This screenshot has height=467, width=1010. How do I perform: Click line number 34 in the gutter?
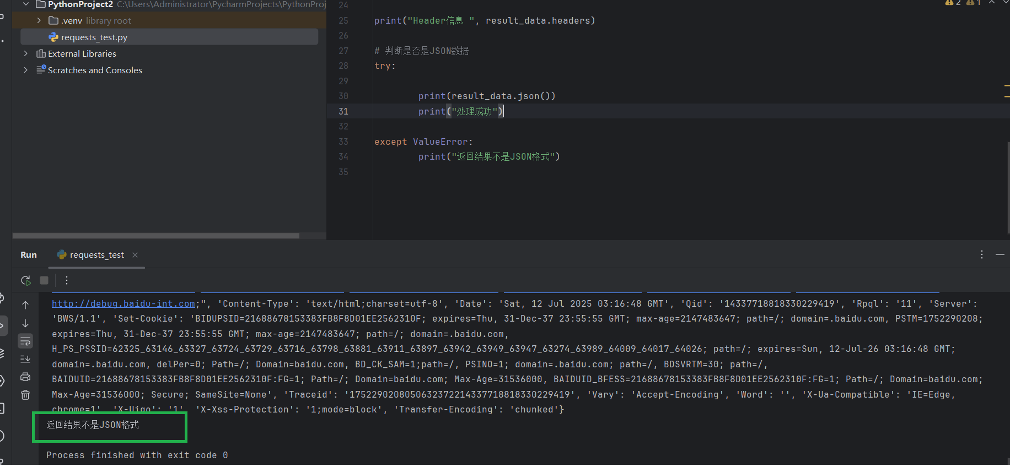pyautogui.click(x=343, y=156)
